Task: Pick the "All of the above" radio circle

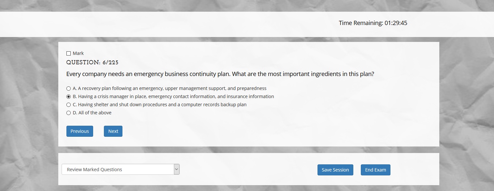Action: pyautogui.click(x=68, y=113)
